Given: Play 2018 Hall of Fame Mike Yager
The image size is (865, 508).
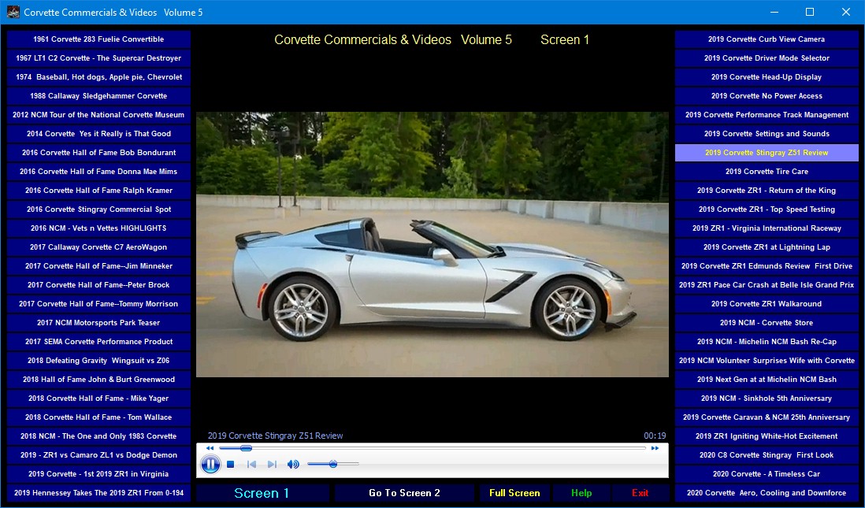Looking at the screenshot, I should coord(98,399).
